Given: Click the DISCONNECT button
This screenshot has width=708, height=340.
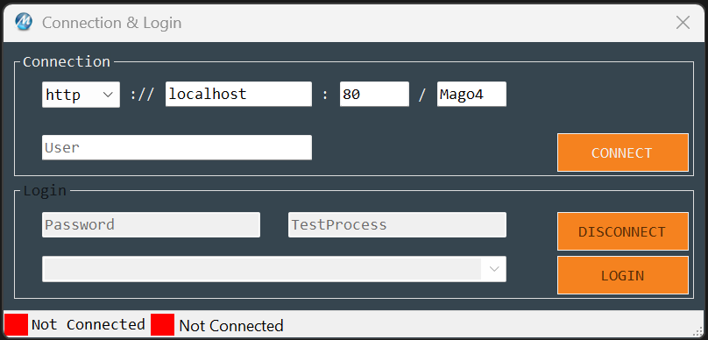Looking at the screenshot, I should (623, 231).
